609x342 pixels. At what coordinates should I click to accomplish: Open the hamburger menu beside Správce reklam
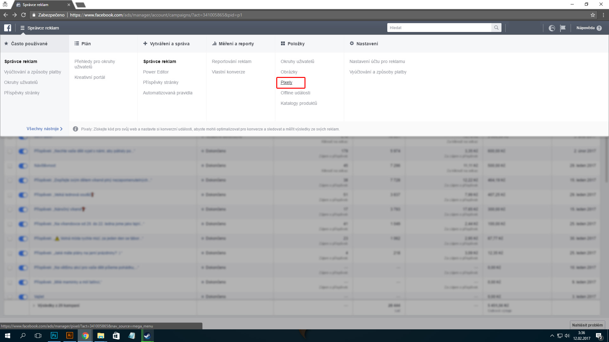[x=23, y=28]
